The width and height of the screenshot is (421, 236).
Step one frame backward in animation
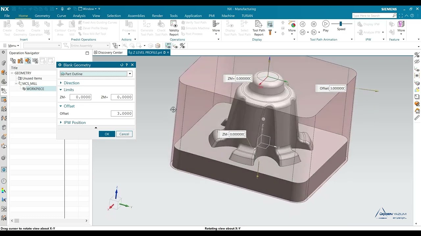[x=303, y=24]
